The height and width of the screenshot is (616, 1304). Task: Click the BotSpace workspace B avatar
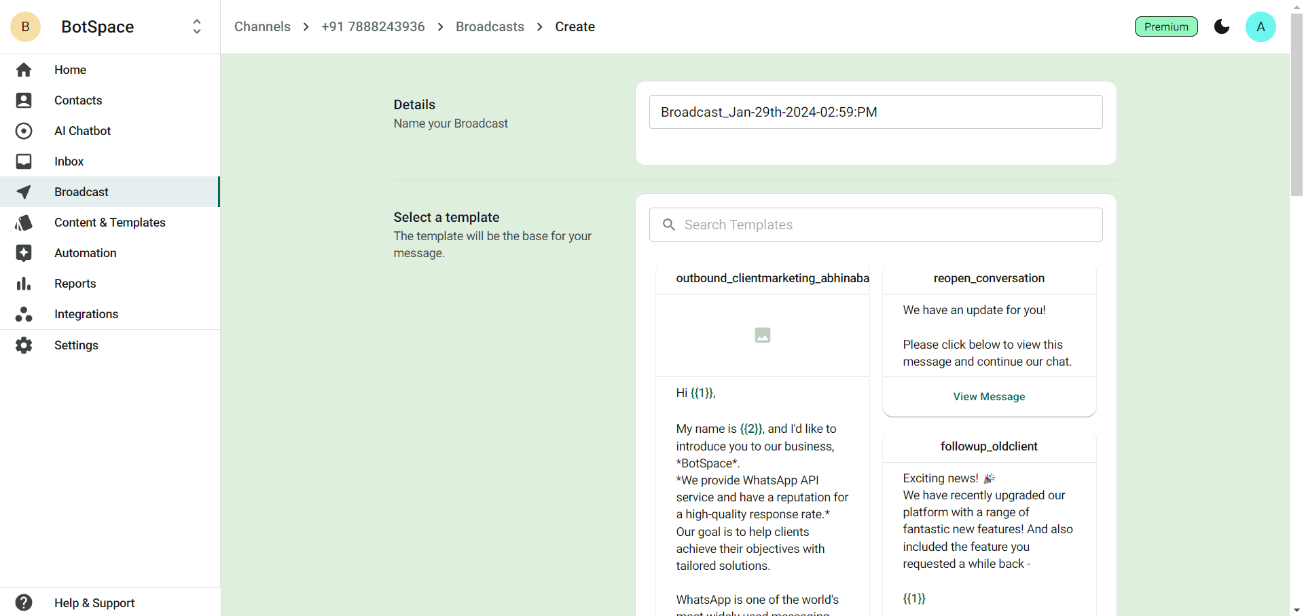pyautogui.click(x=26, y=26)
